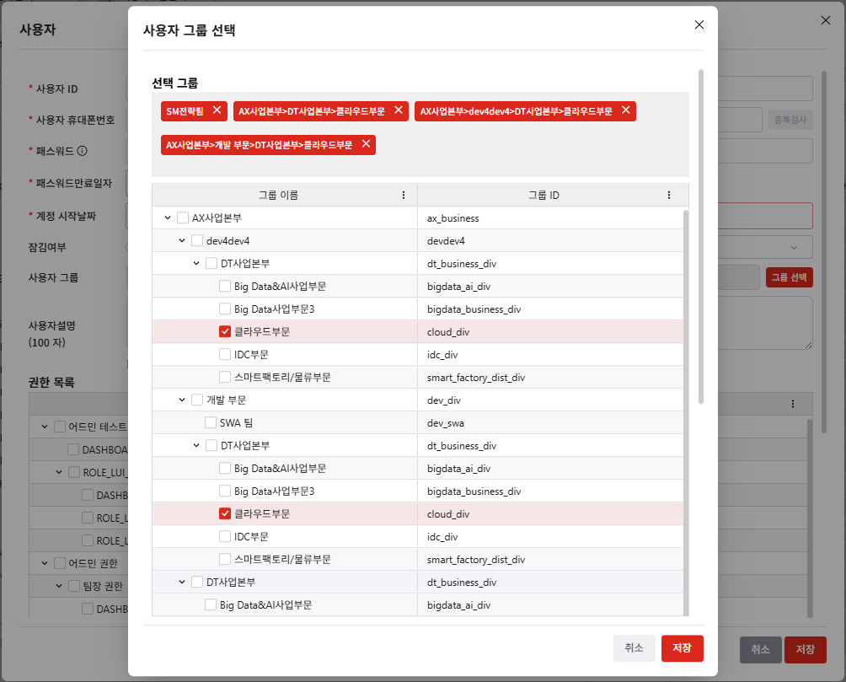
Task: Check 팀장 권한 in 권한 목록
Action: pos(74,586)
